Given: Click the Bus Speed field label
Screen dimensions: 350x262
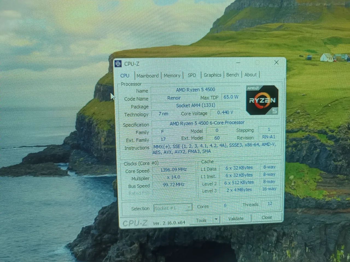Looking at the screenshot, I should 139,186.
